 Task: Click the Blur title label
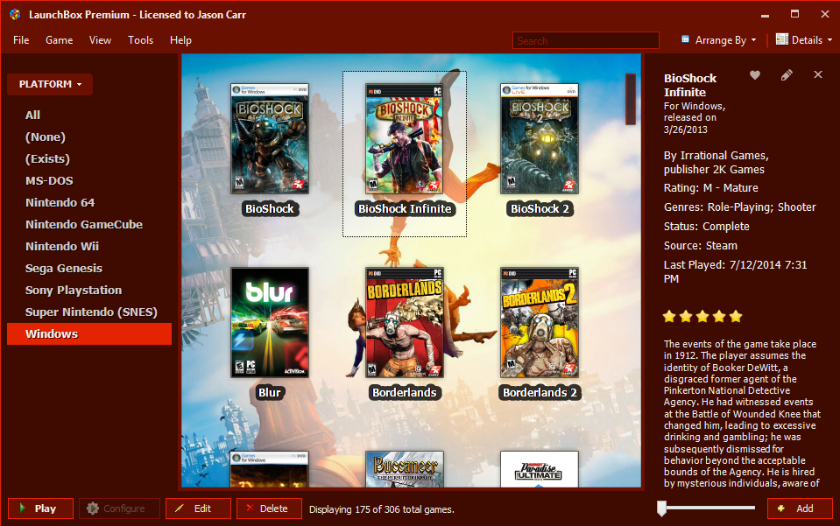point(270,393)
